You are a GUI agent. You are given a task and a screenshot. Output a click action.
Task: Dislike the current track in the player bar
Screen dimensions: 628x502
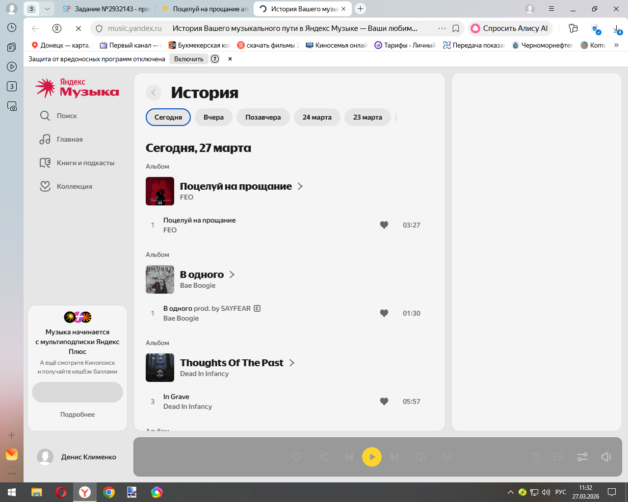(447, 457)
